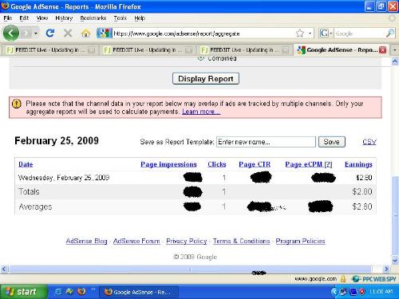Open the Edit menu
Screen dimensions: 399x299
pos(24,18)
